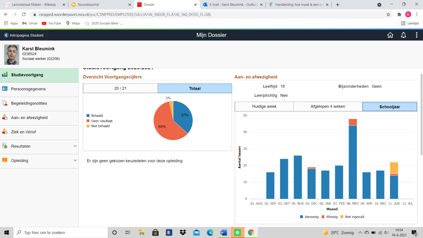The height and width of the screenshot is (238, 423).
Task: Expand the Resultaten sidebar section
Action: click(75, 146)
